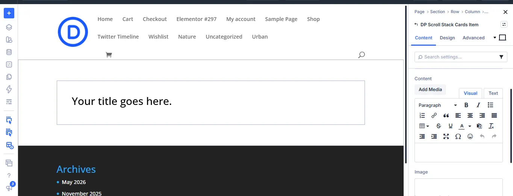Align text left in editor
The width and height of the screenshot is (513, 196).
coord(458,115)
